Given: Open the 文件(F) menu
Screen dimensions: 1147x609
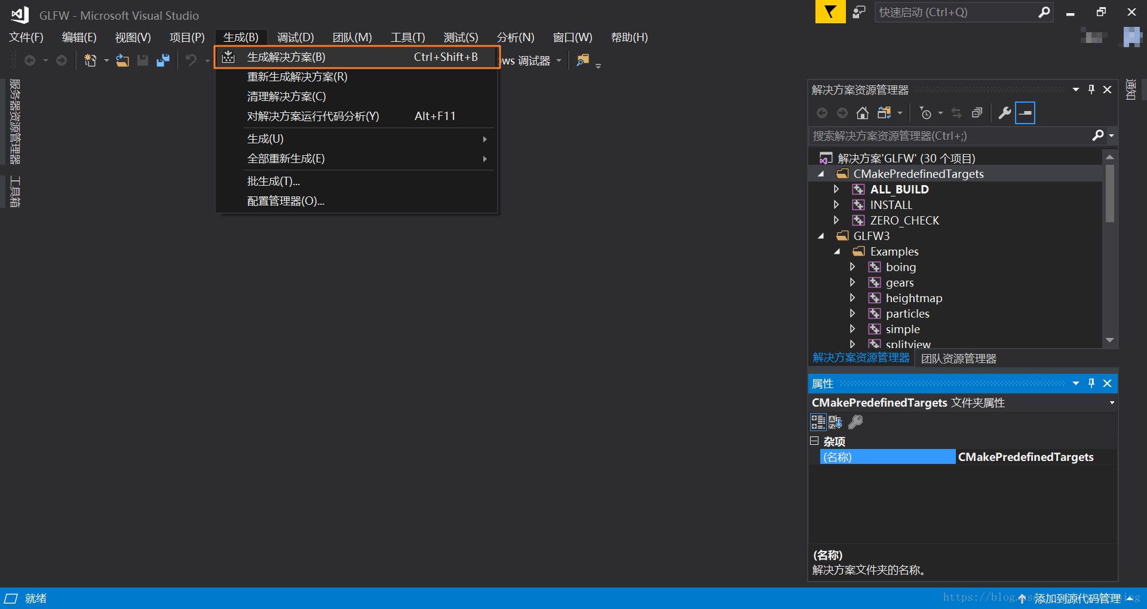Looking at the screenshot, I should pyautogui.click(x=26, y=38).
